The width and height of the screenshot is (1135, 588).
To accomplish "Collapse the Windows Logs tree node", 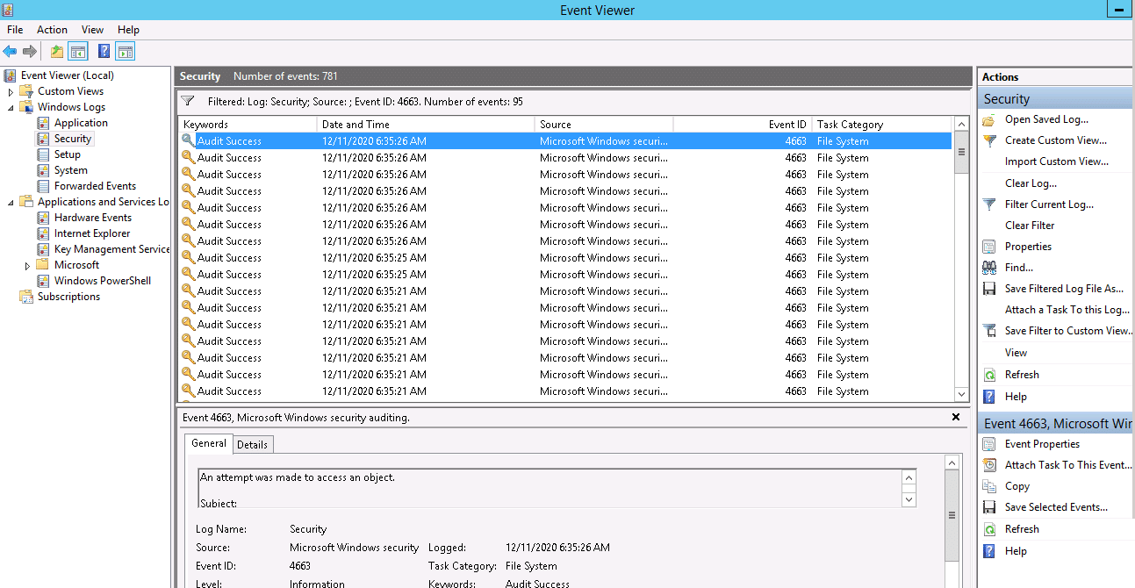I will coord(11,107).
